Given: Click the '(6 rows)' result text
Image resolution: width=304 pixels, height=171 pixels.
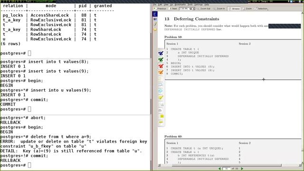Looking at the screenshot, I should (x=10, y=44).
